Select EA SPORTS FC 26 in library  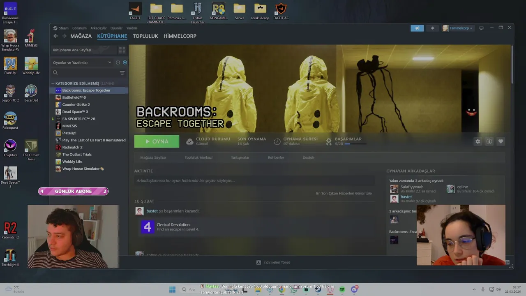89,119
